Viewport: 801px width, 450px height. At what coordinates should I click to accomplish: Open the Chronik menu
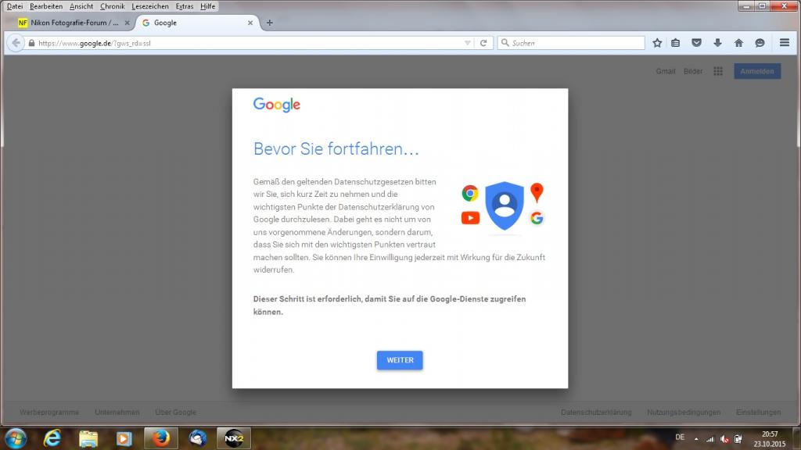pyautogui.click(x=113, y=6)
